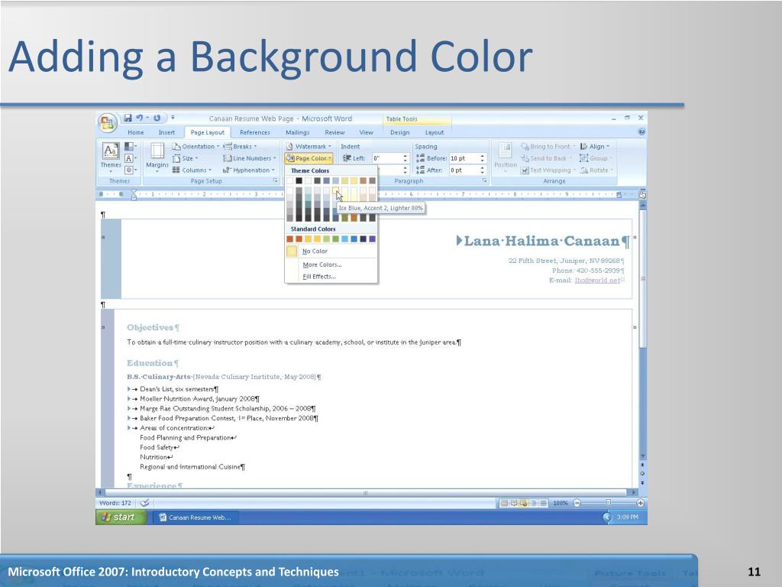
Task: Launch the Paragraph dialog
Action: (x=484, y=181)
